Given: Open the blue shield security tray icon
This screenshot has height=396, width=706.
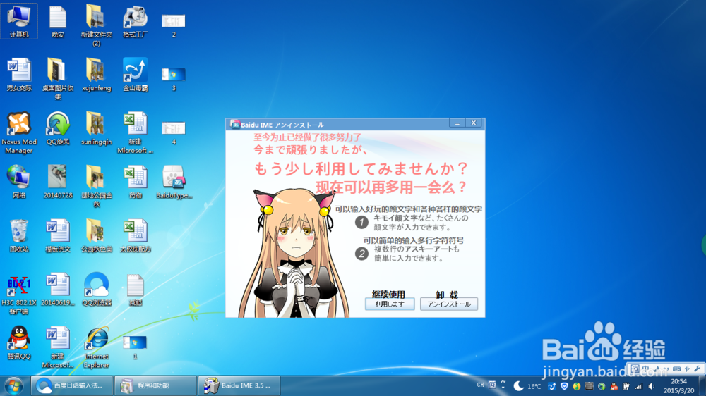Looking at the screenshot, I should point(564,386).
